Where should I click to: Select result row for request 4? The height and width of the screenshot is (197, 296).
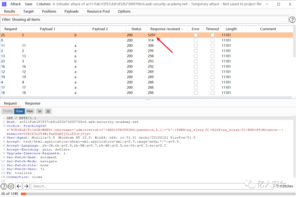146,82
